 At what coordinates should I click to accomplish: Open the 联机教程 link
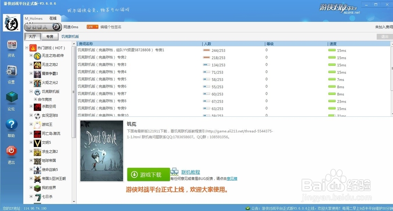click(x=191, y=172)
